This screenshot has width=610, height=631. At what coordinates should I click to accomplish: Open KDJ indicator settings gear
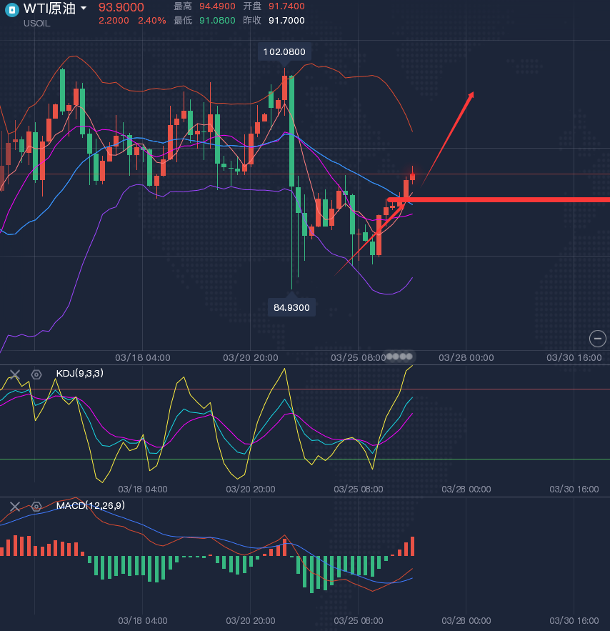36,374
